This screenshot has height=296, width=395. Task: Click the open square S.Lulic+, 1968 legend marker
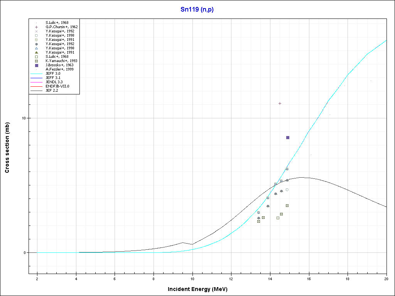[36, 57]
